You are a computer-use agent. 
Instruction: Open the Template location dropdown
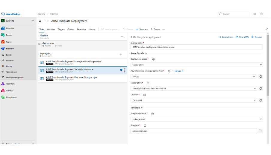pyautogui.click(x=196, y=119)
